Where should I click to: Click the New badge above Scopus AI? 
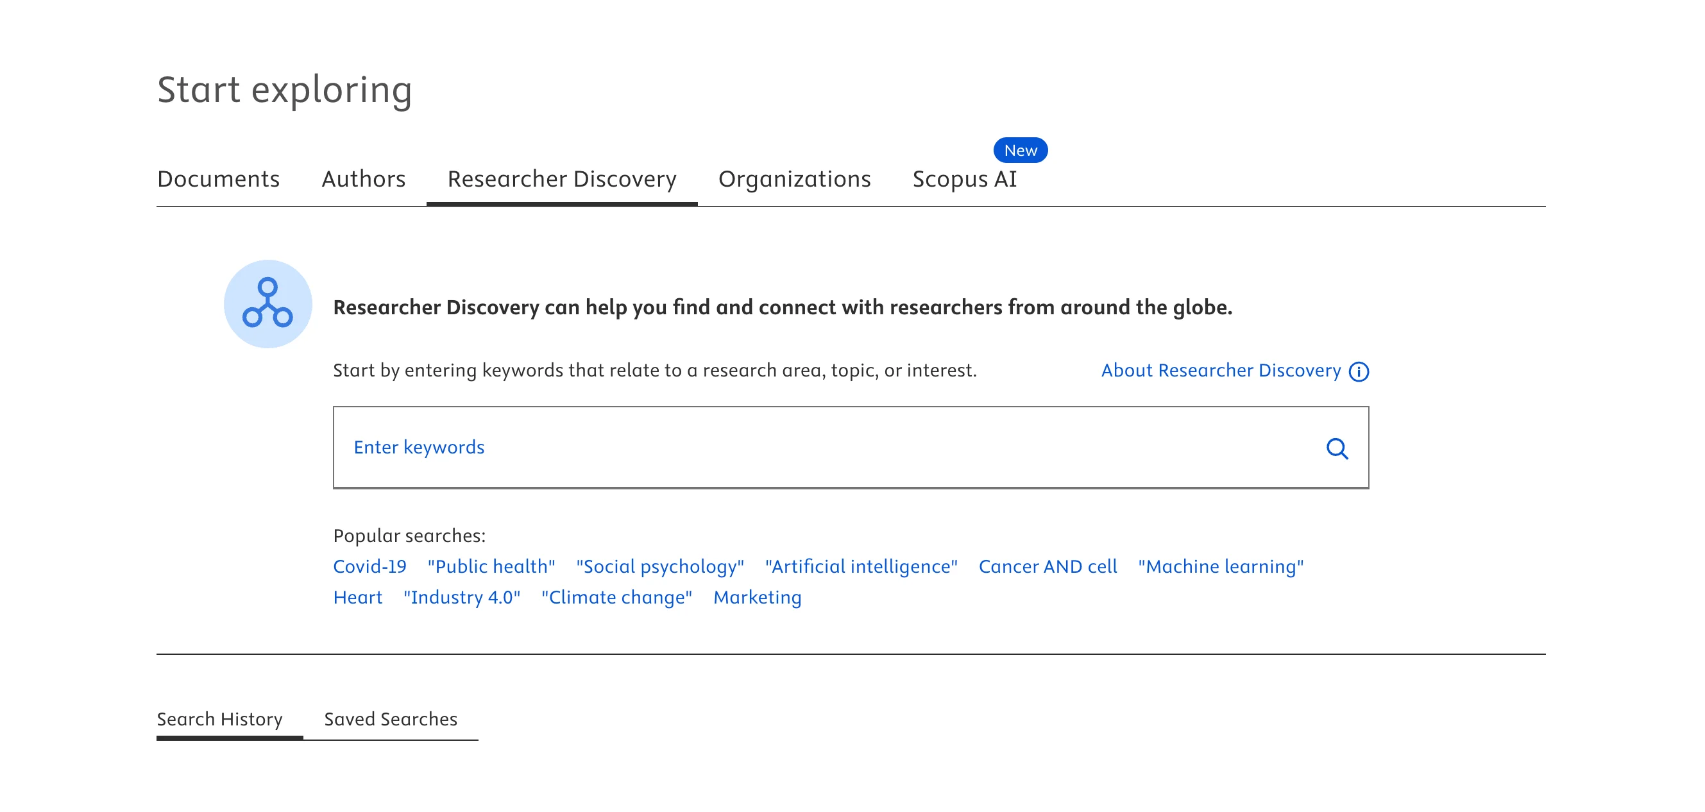(1019, 150)
